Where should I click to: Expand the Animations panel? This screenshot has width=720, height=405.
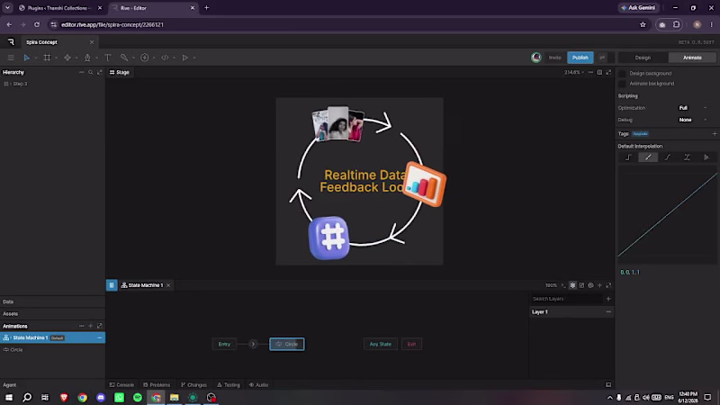(x=100, y=326)
